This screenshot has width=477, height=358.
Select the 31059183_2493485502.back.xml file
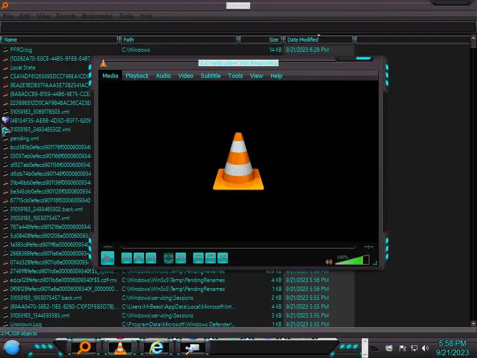click(46, 209)
